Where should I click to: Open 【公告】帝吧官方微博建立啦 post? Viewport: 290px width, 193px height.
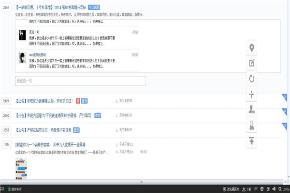(x=44, y=101)
